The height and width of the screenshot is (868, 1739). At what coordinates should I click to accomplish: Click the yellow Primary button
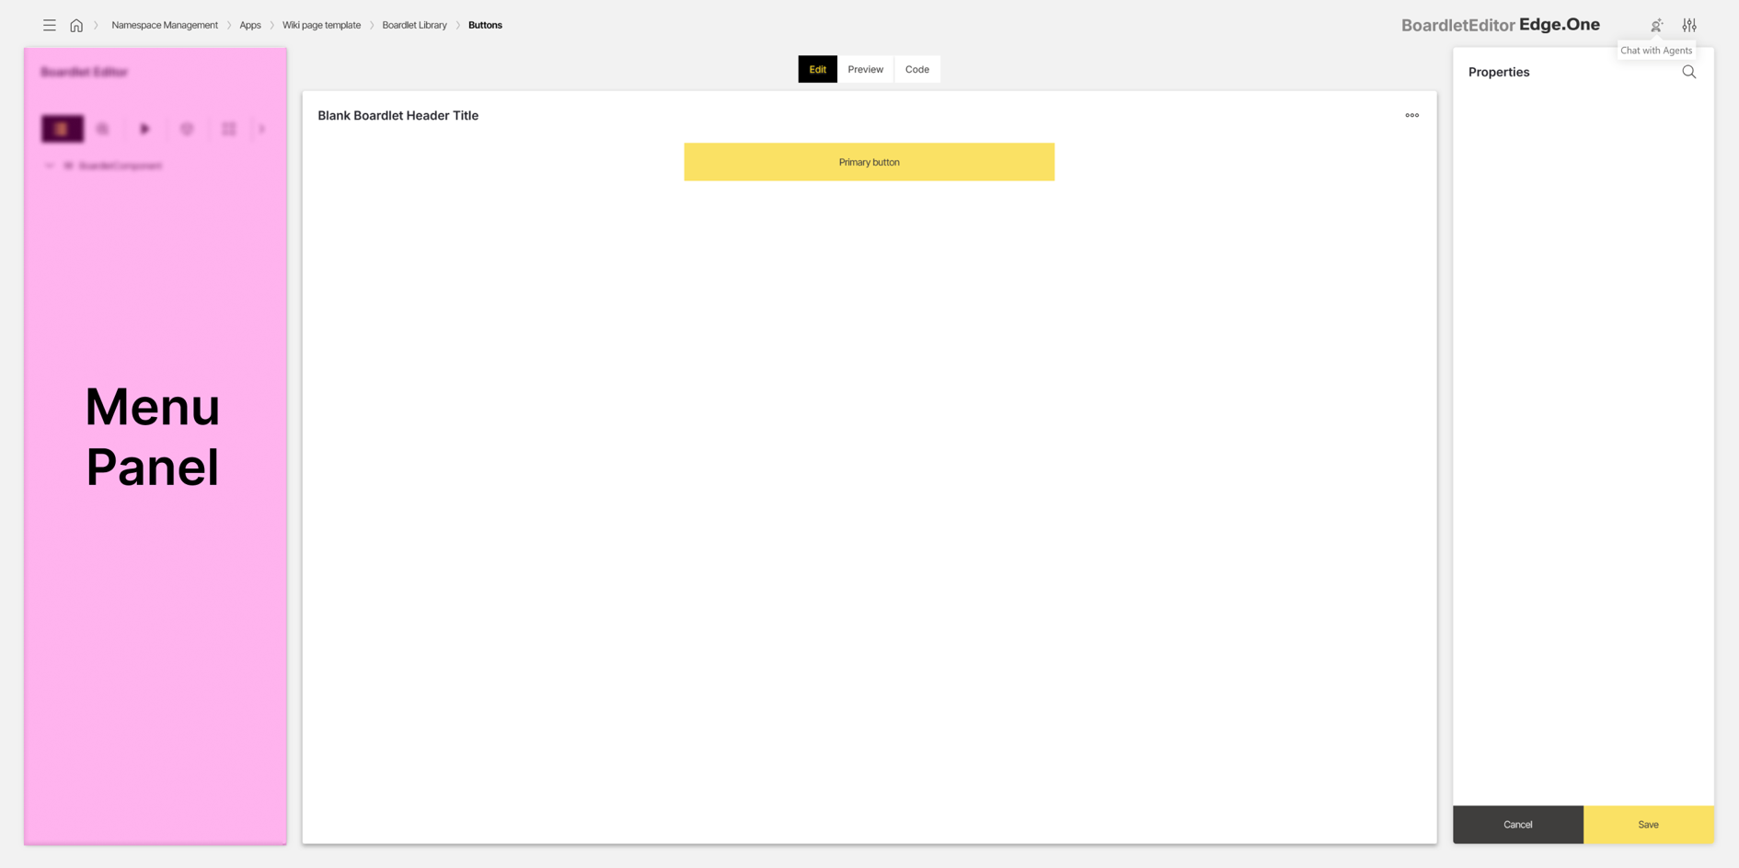(869, 162)
